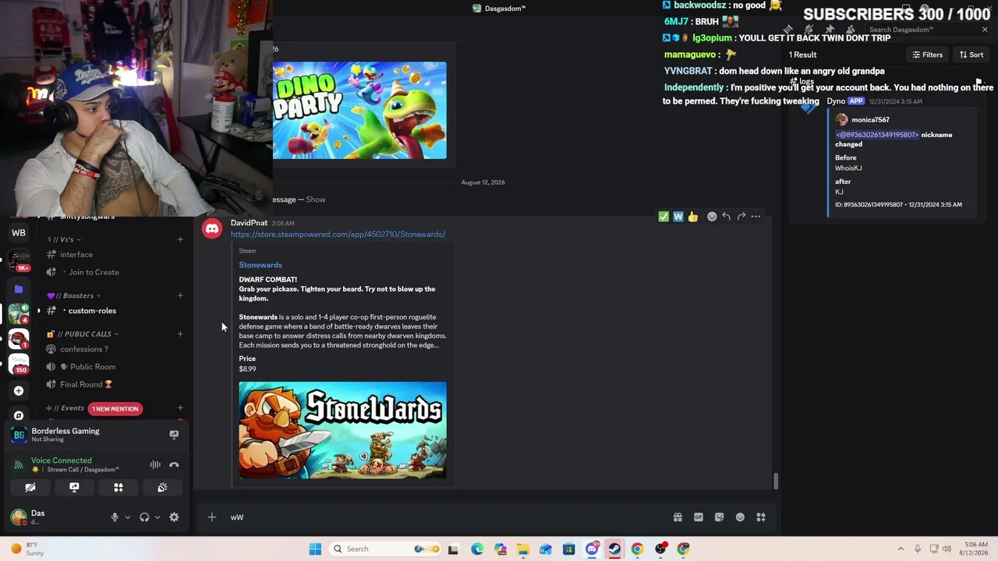This screenshot has width=998, height=561.
Task: Open more options for DavidPnat's message
Action: [756, 217]
